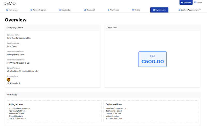Click the UPS shipping logo
Screen dimensions: 207x133
coord(9,80)
